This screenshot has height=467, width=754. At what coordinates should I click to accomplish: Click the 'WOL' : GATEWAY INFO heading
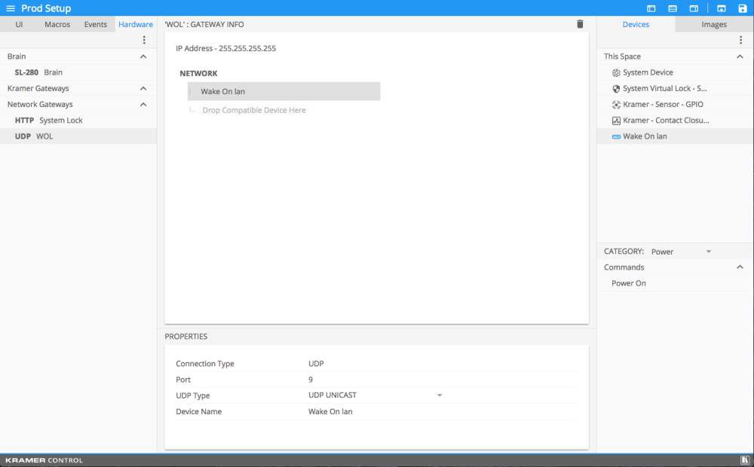(204, 25)
